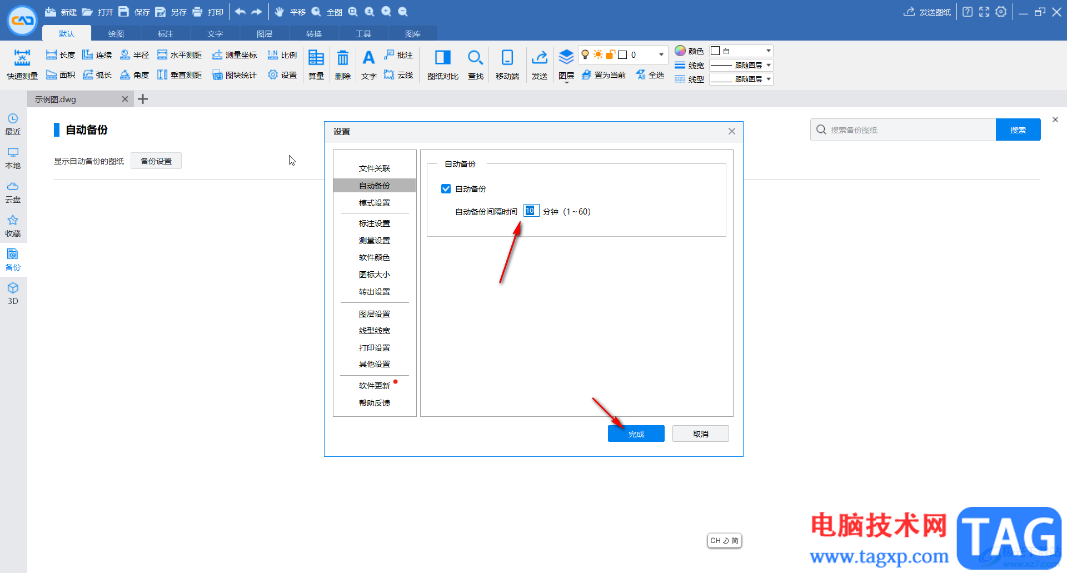Select the 云线 revision cloud tool
Viewport: 1067px width, 573px height.
398,75
